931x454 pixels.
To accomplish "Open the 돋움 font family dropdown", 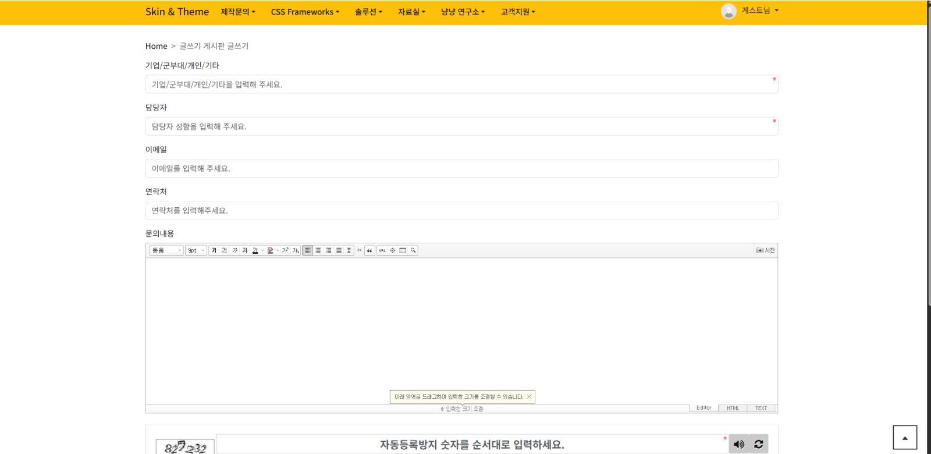I will (166, 250).
